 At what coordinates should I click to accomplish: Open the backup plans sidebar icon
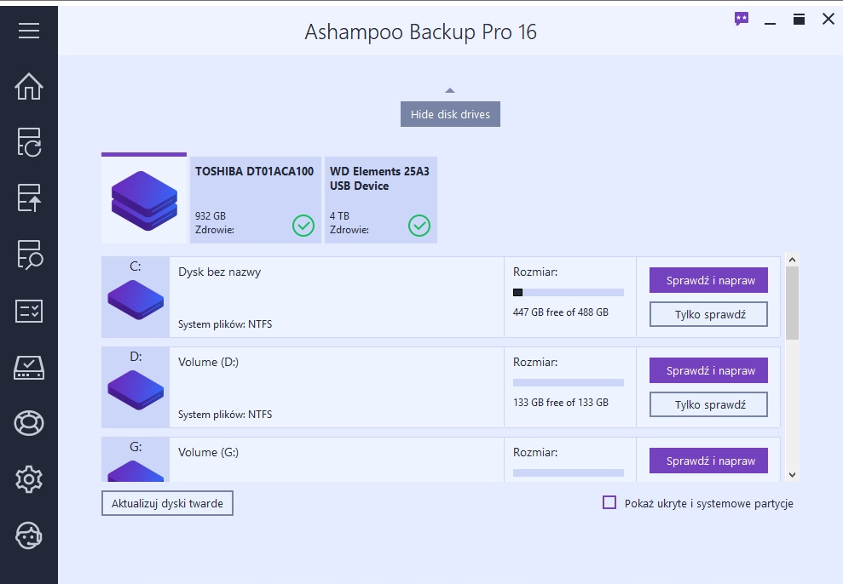point(29,142)
